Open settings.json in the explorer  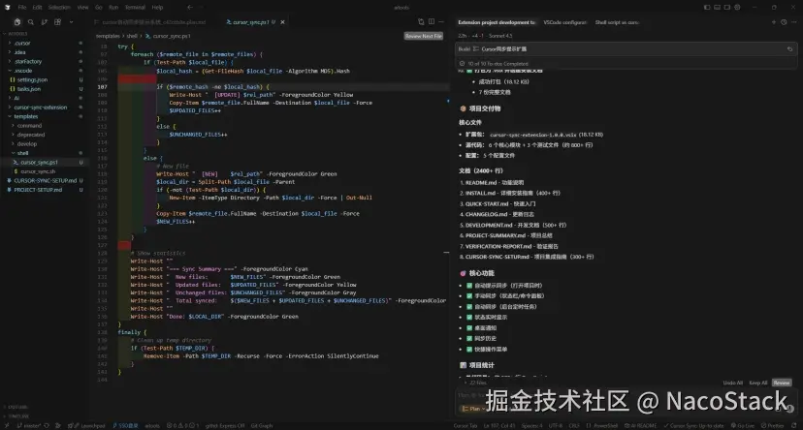point(32,79)
